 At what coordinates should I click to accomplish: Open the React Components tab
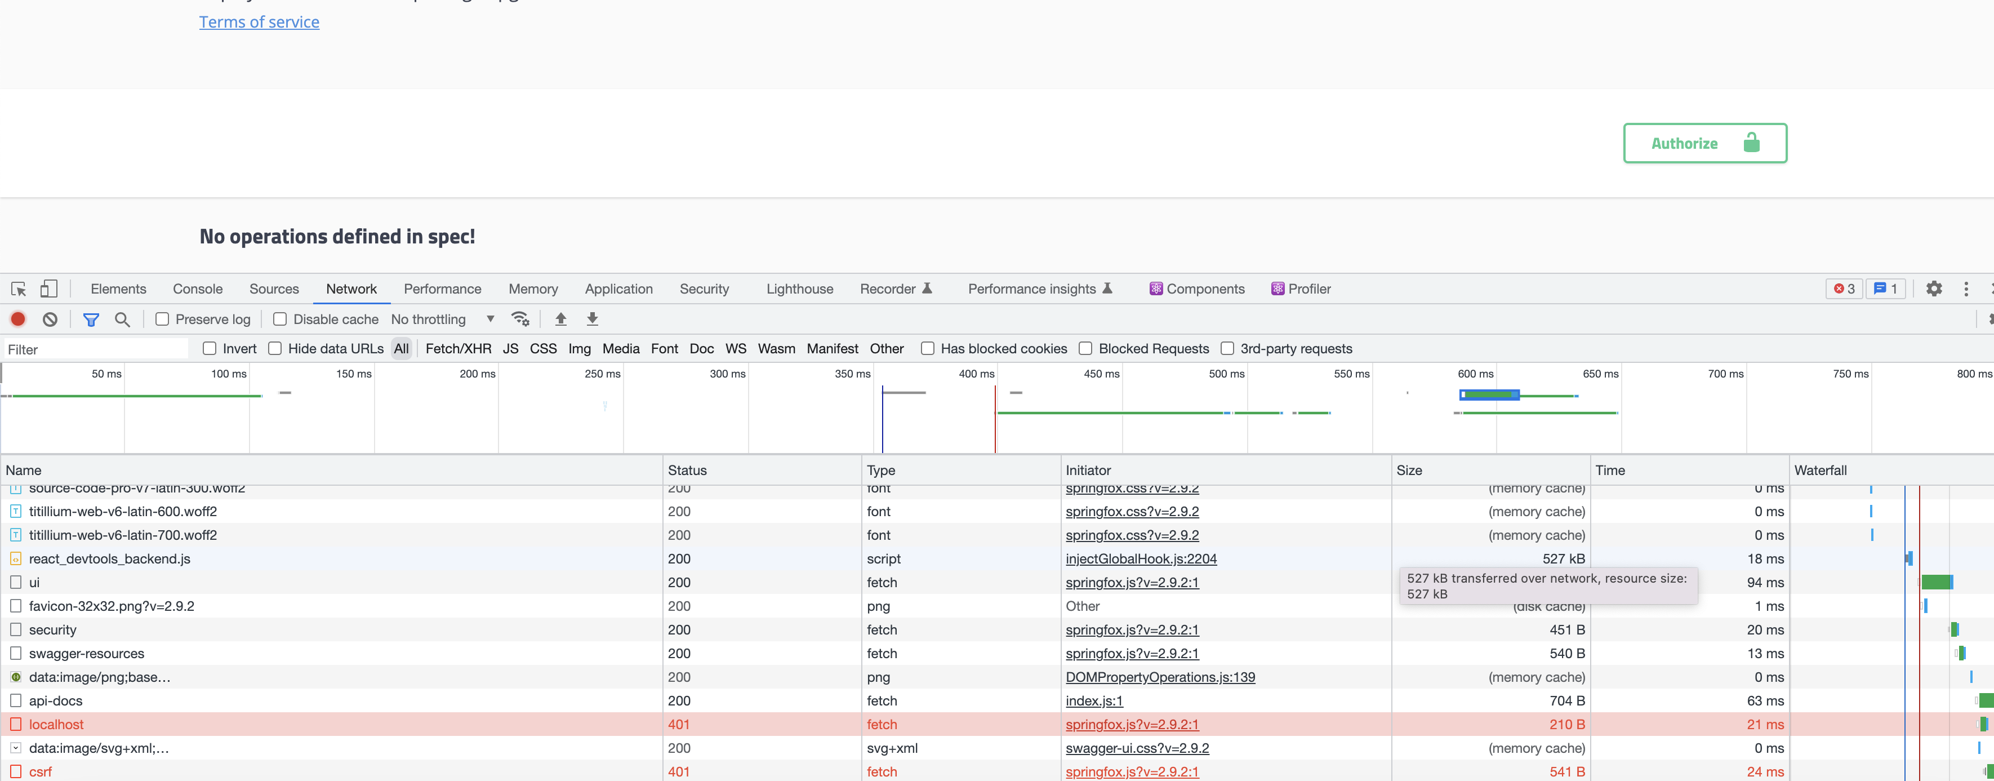point(1197,289)
